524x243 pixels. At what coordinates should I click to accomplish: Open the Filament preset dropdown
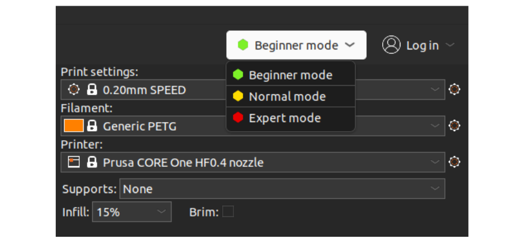[x=253, y=125]
